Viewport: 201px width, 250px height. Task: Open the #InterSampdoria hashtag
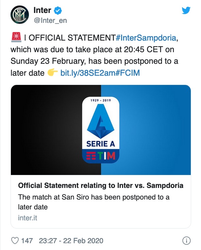tap(146, 38)
